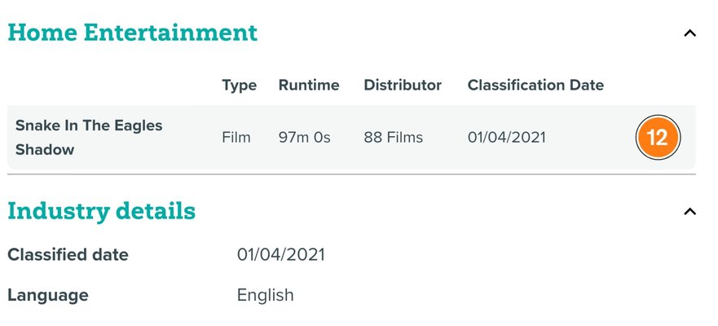This screenshot has width=718, height=326.
Task: Click the Classified date label
Action: (x=68, y=254)
